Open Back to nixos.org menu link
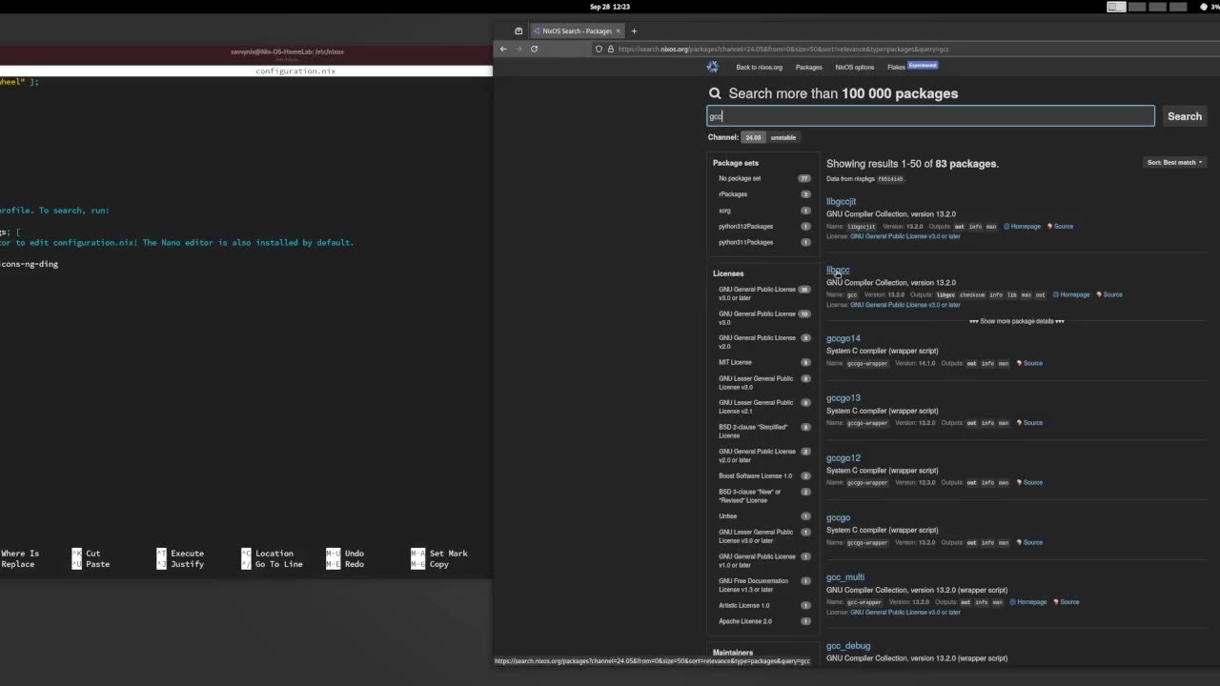Image resolution: width=1220 pixels, height=686 pixels. [x=759, y=67]
